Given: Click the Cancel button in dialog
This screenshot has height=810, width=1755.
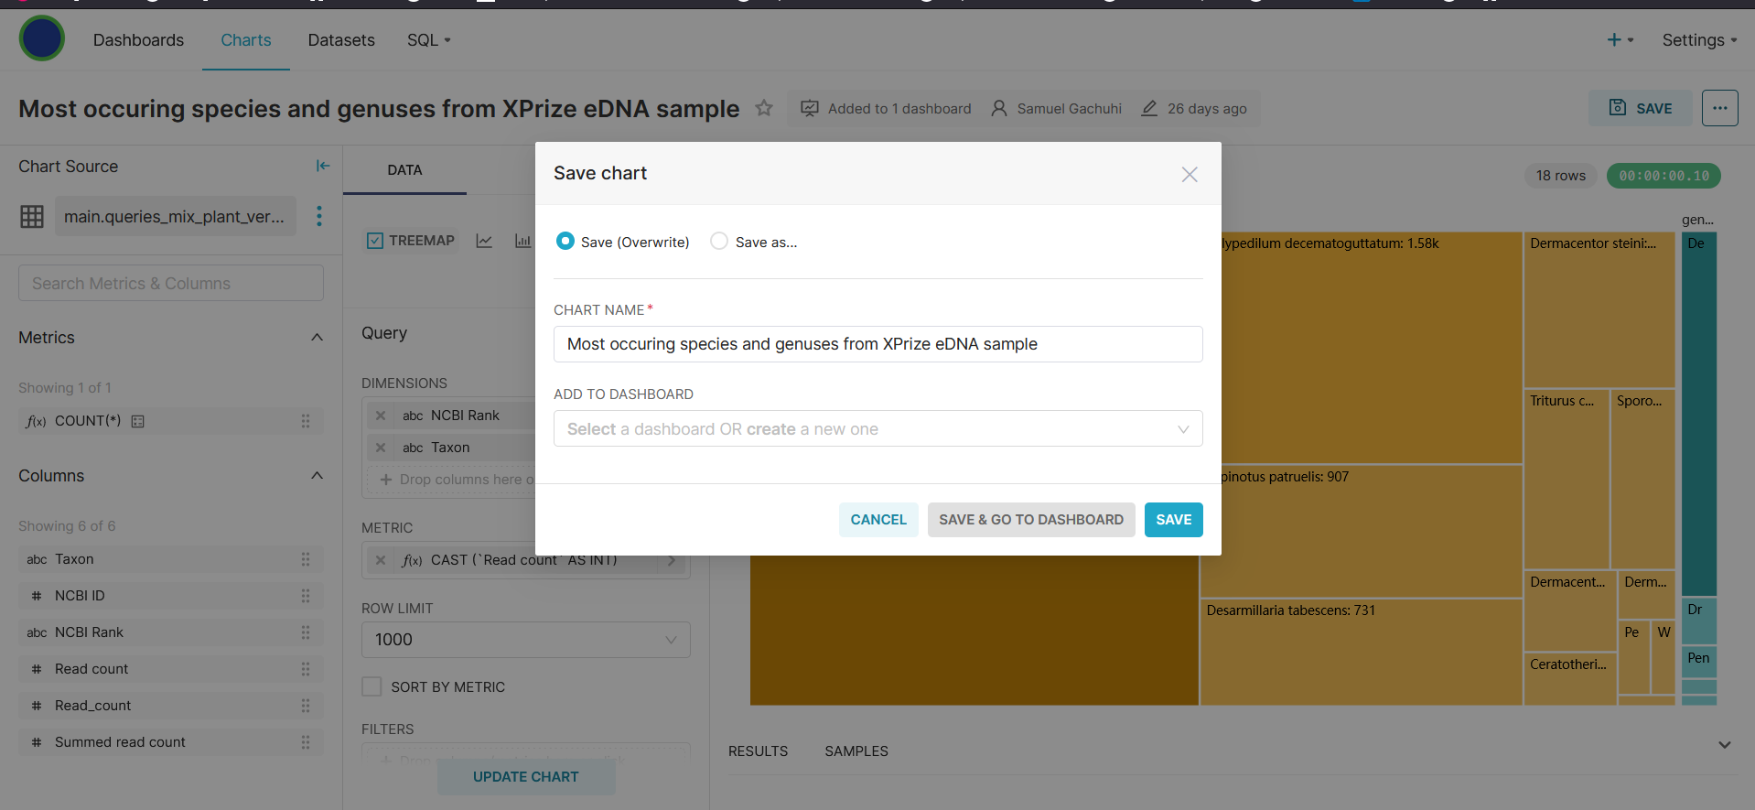Looking at the screenshot, I should pyautogui.click(x=877, y=520).
